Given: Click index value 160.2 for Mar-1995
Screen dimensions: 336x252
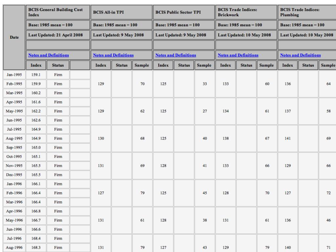Looking at the screenshot, I should [36, 93].
